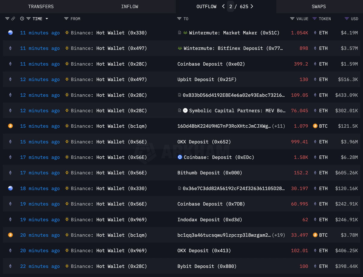Open the VALUE column filter
This screenshot has width=363, height=277.
coord(292,19)
